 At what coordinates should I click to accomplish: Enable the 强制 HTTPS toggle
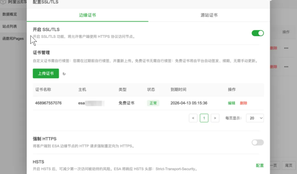(x=258, y=143)
